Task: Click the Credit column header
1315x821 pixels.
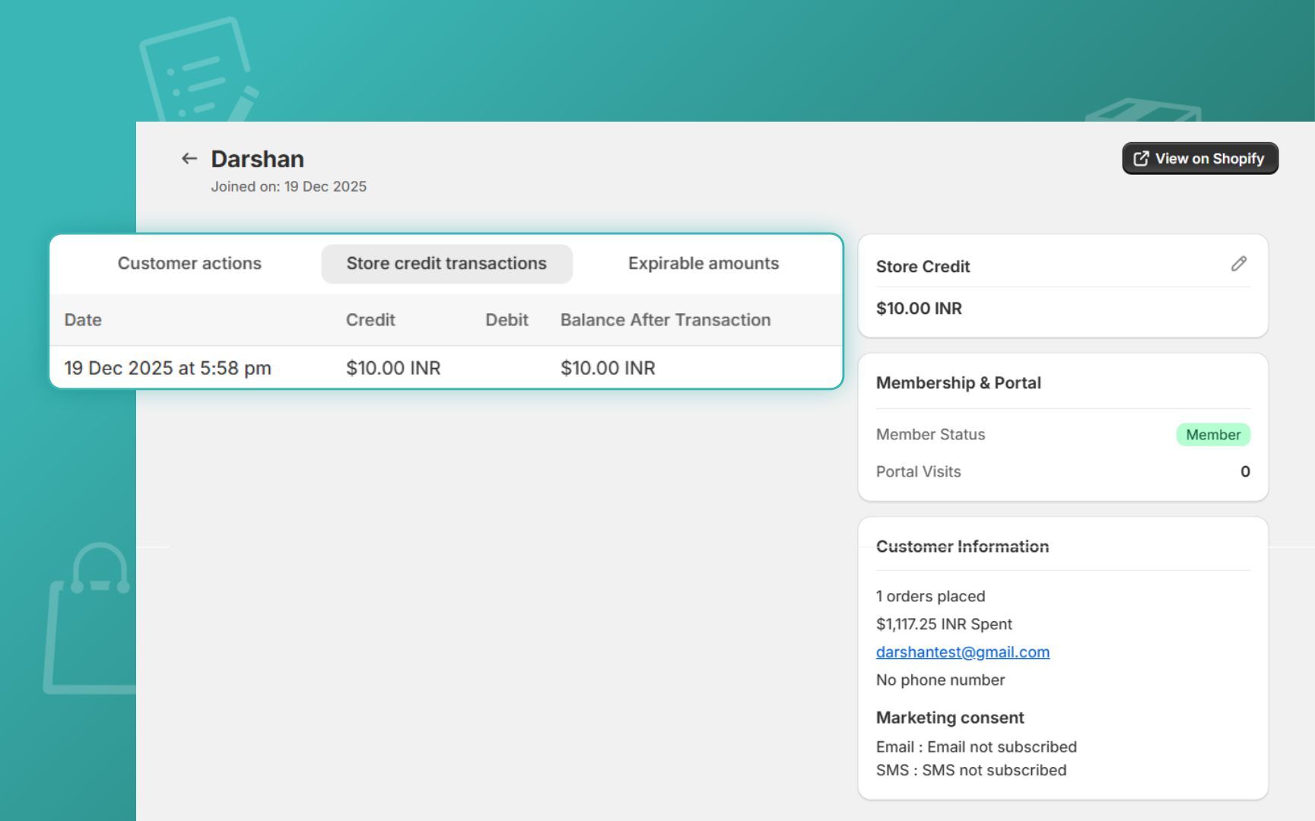Action: pyautogui.click(x=370, y=319)
